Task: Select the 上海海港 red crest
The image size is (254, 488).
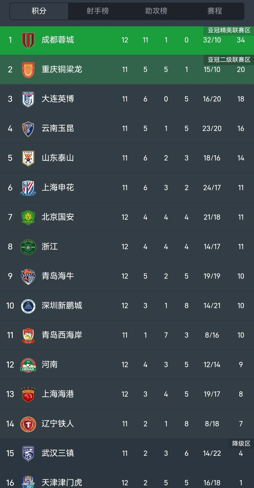Action: click(28, 395)
